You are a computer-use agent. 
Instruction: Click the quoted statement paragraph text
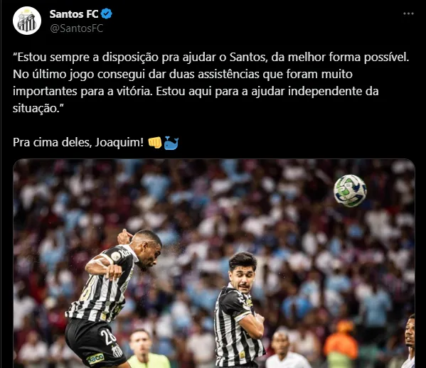(211, 82)
